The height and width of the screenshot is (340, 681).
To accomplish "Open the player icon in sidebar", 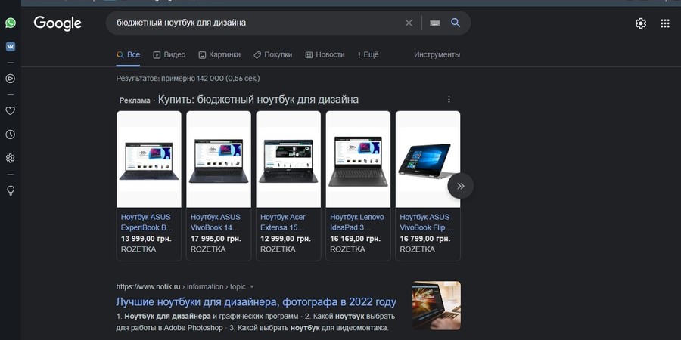I will (x=11, y=79).
